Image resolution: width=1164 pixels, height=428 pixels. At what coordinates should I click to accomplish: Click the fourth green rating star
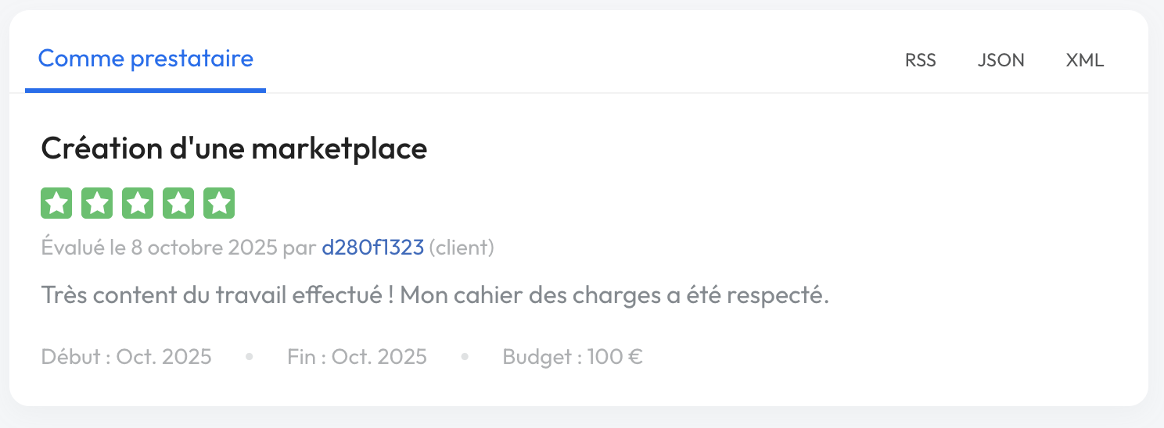tap(178, 204)
